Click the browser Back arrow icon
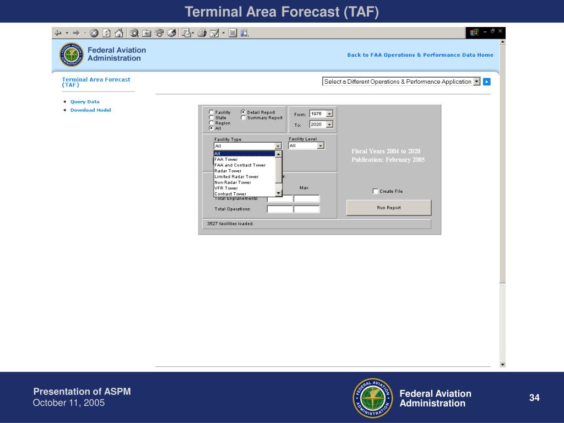Viewport: 564px width, 423px height. (x=58, y=33)
